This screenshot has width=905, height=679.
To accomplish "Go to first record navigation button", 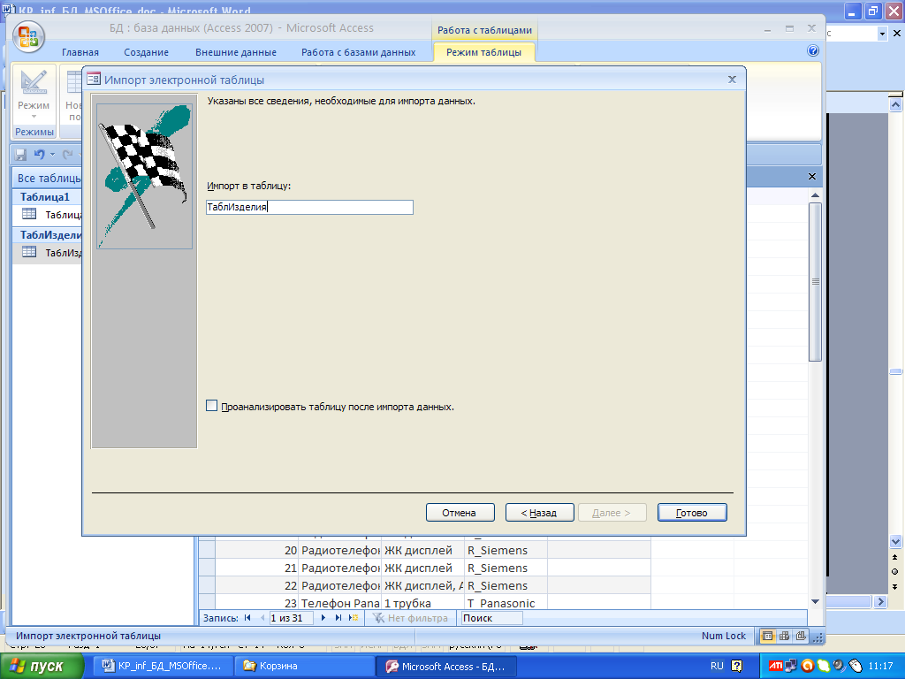I will point(247,618).
